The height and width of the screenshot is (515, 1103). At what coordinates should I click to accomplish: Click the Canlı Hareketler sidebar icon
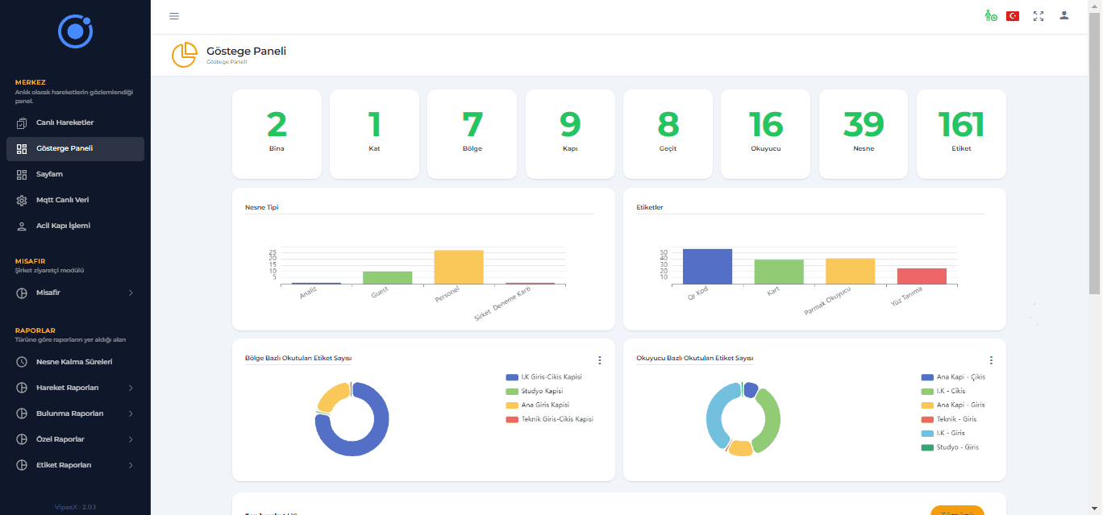click(22, 123)
